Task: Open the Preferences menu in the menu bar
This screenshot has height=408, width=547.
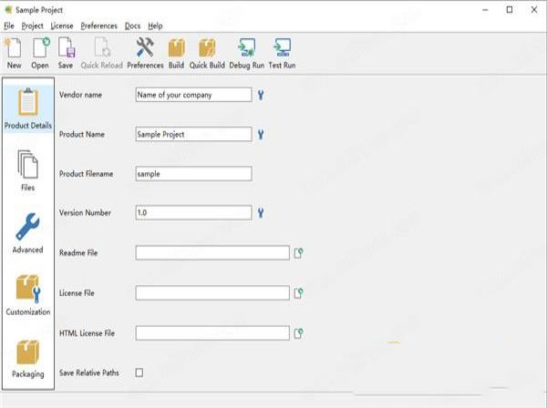Action: pos(99,25)
